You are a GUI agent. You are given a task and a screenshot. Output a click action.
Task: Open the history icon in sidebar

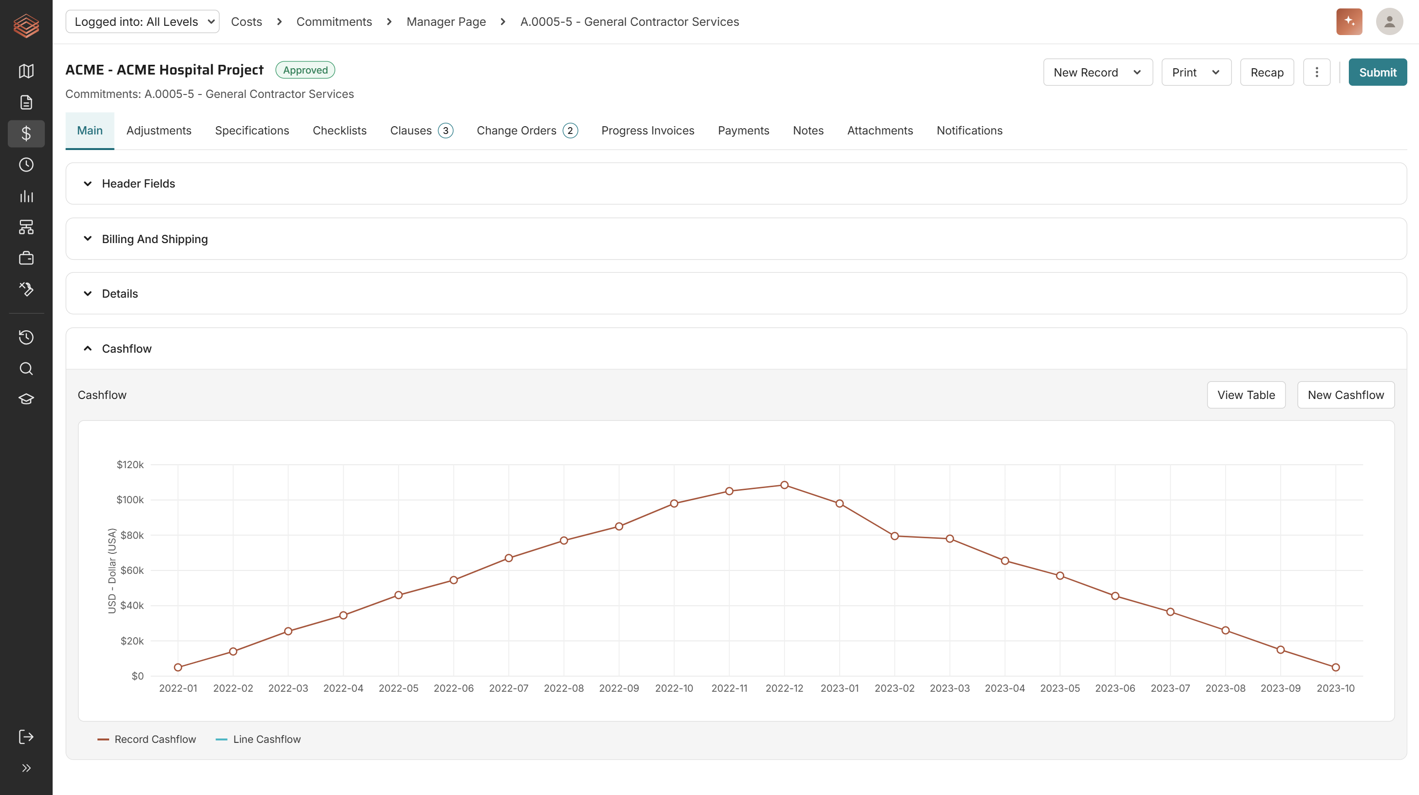(26, 337)
